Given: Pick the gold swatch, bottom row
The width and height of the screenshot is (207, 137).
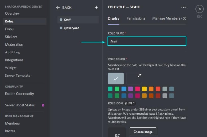Looking at the screenshot, I should click(144, 96).
